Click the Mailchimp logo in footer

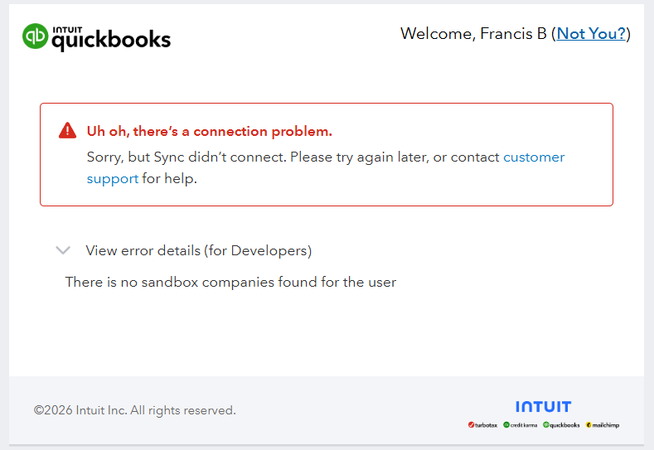(x=603, y=425)
